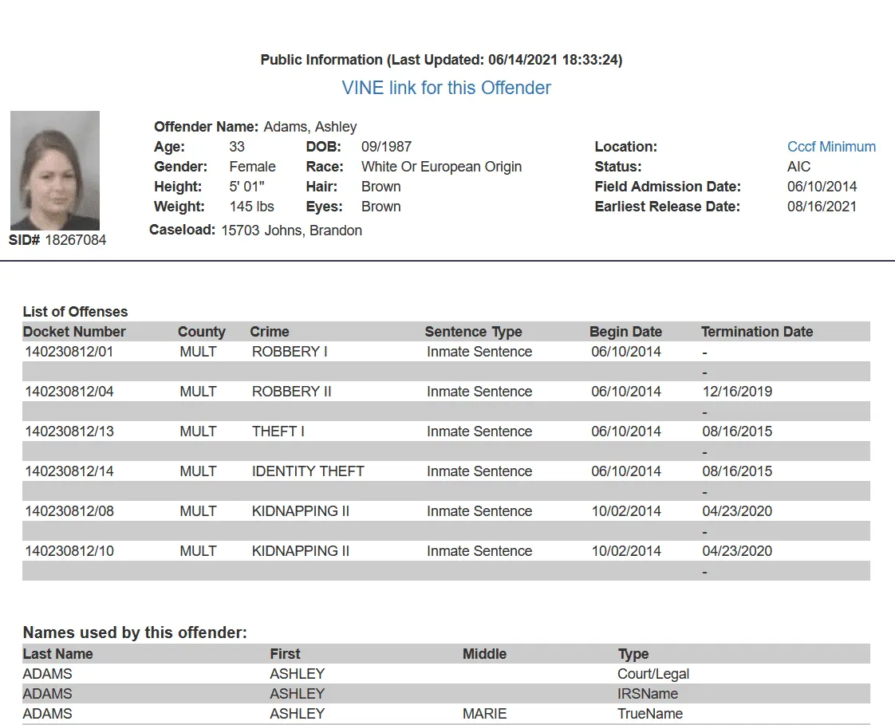
Task: Select docket number 140230812/01
Action: [69, 352]
